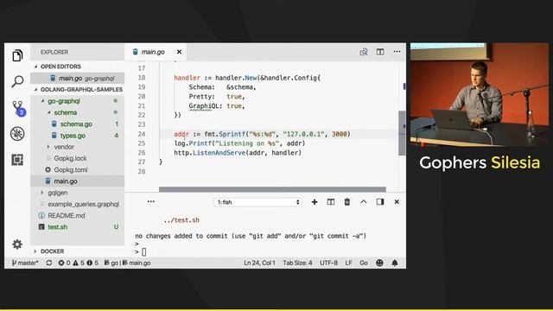553x311 pixels.
Task: Maximize the terminal panel with chevron up
Action: point(364,202)
